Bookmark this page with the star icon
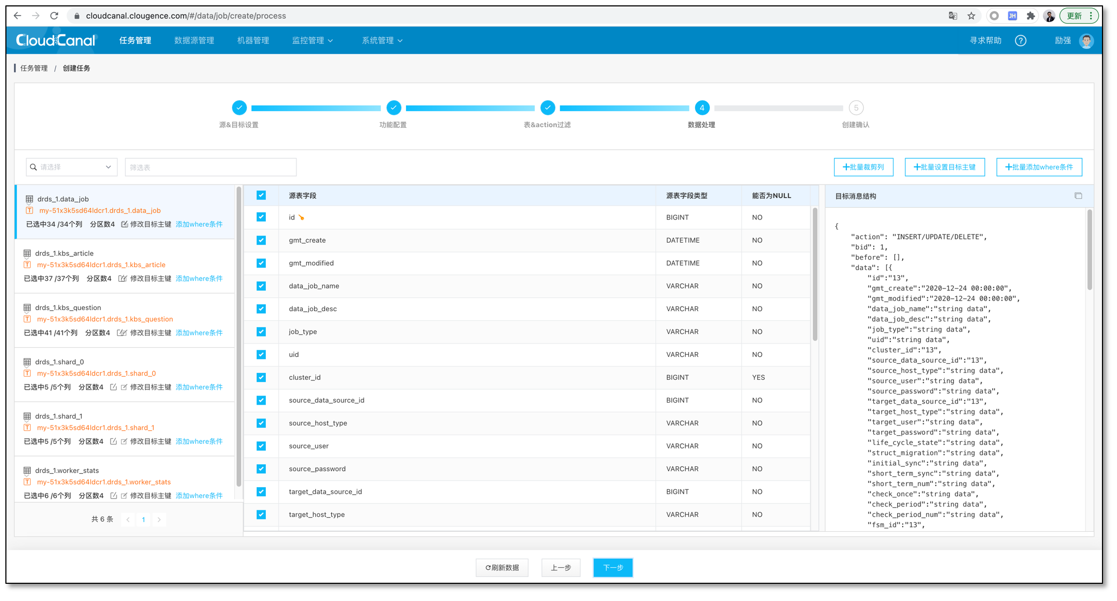This screenshot has height=601, width=1117. tap(971, 16)
